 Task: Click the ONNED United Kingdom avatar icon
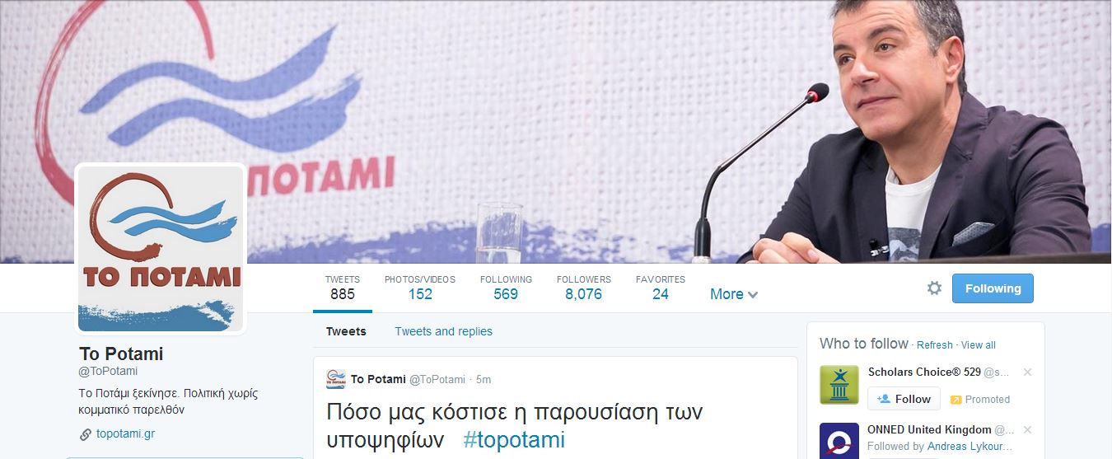pyautogui.click(x=839, y=441)
